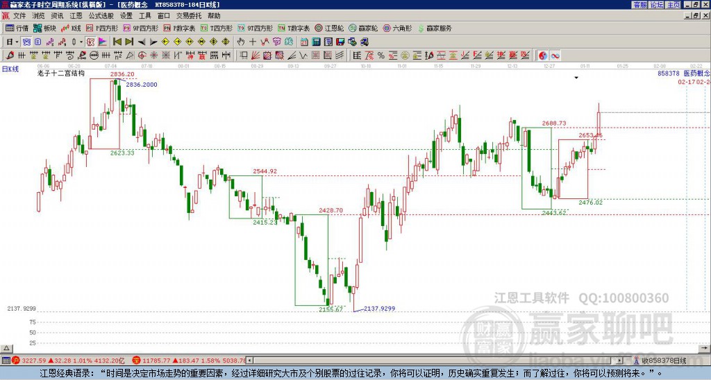This screenshot has width=711, height=380.
Task: Open the 浏览 menu
Action: point(38,16)
